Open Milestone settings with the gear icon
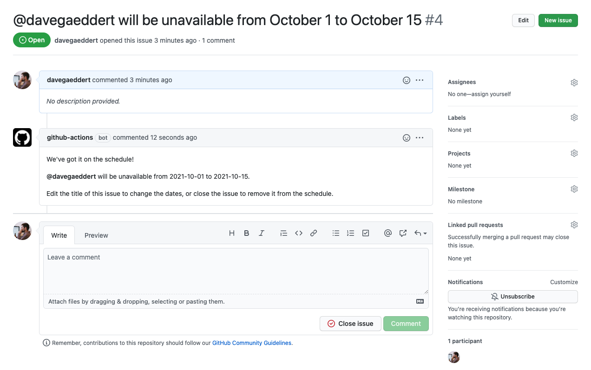Image resolution: width=591 pixels, height=370 pixels. [x=574, y=189]
